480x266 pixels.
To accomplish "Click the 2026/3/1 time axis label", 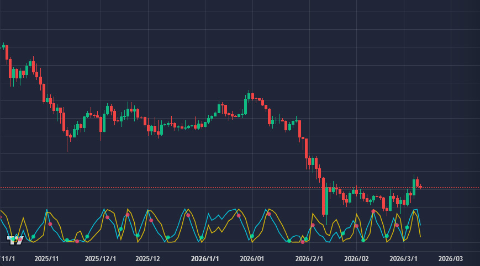I will 402,258.
